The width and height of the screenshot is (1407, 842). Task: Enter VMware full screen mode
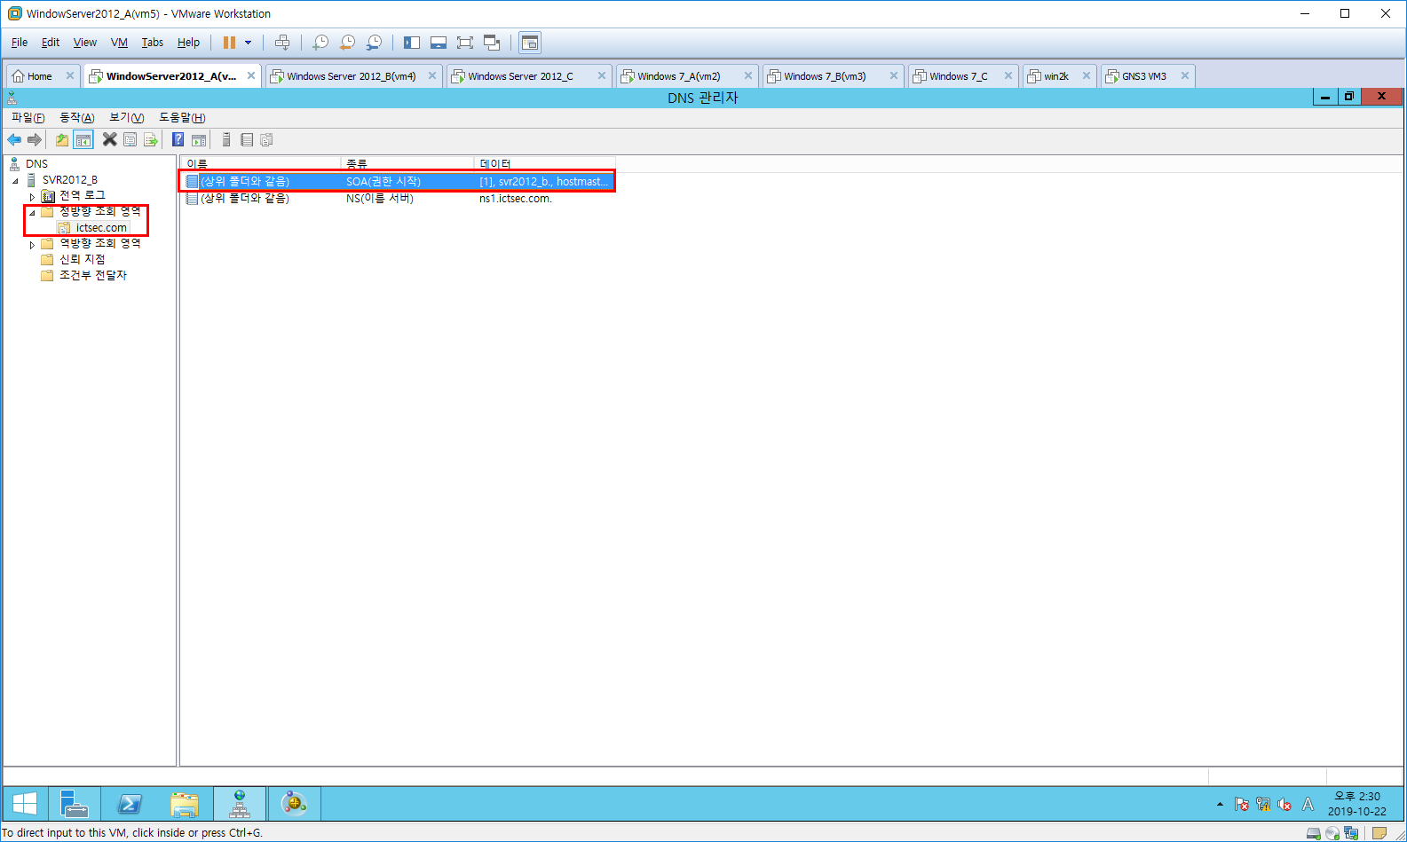(x=465, y=43)
